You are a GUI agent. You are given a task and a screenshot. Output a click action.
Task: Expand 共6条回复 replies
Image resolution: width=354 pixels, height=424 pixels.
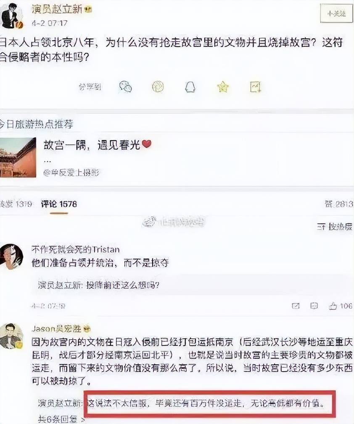pyautogui.click(x=61, y=419)
